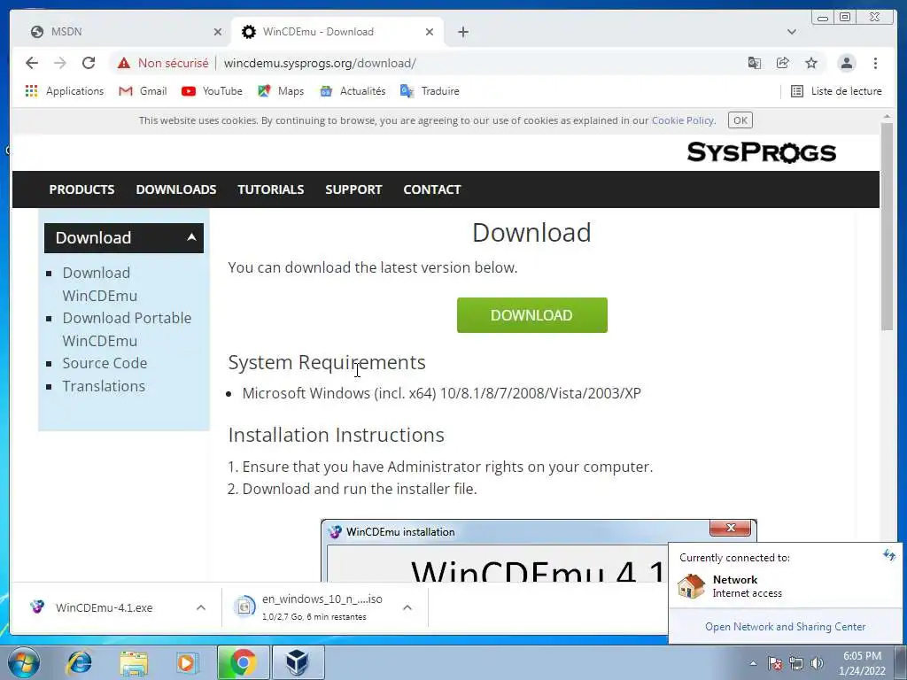Open the CONTACT menu

click(432, 189)
